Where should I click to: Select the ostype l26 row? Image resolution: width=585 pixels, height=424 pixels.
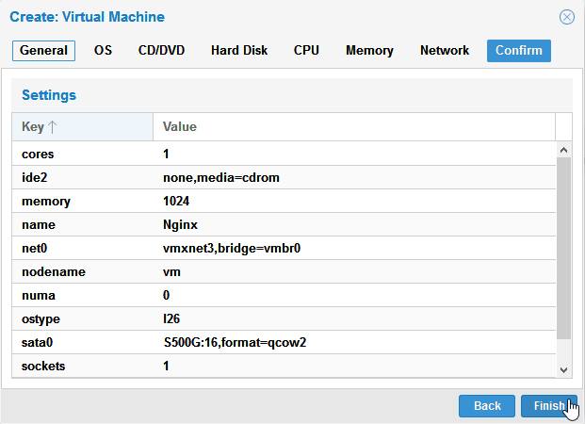[x=284, y=318]
